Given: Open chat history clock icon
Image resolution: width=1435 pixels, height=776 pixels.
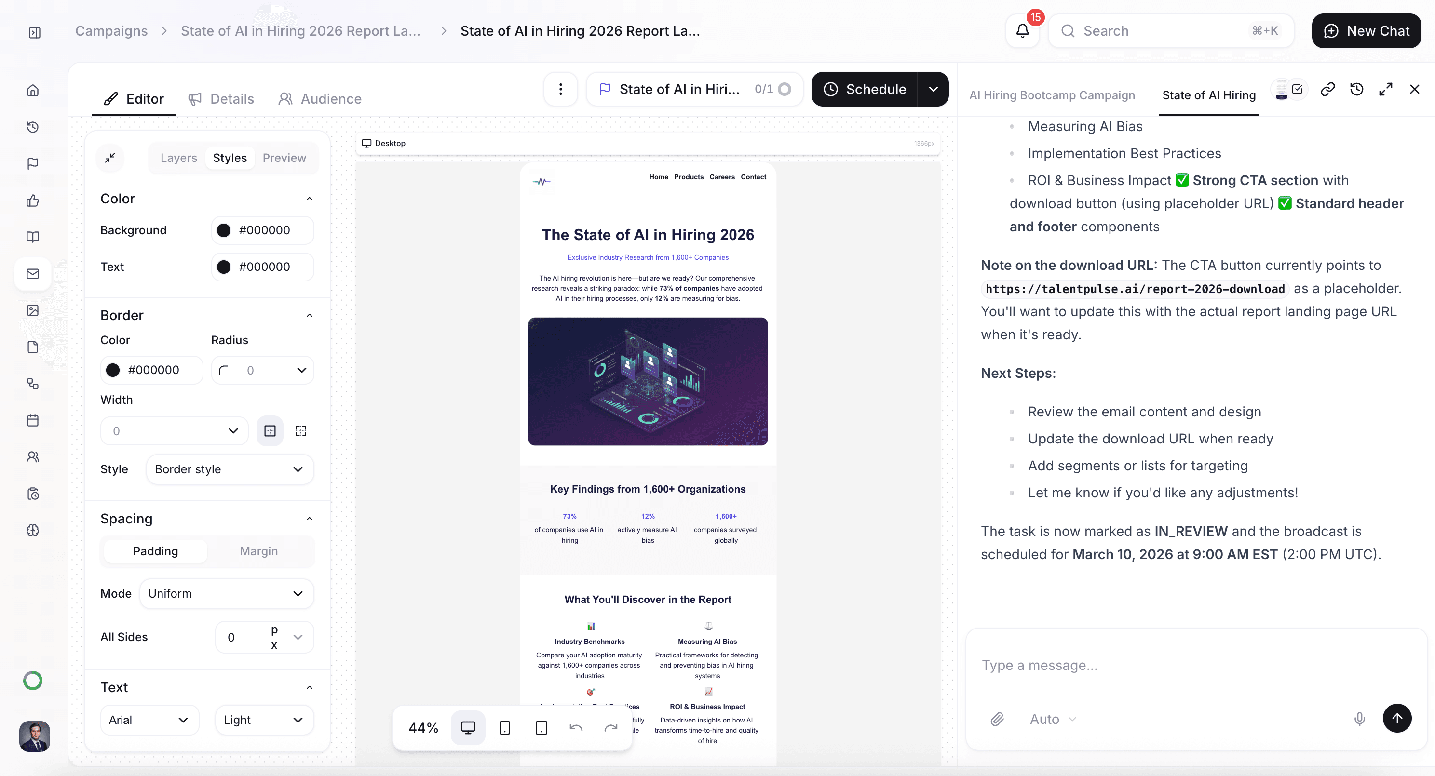Looking at the screenshot, I should coord(1356,89).
